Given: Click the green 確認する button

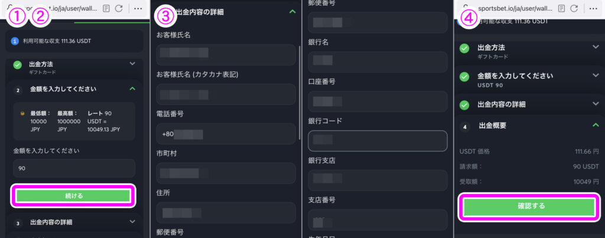Looking at the screenshot, I should tap(531, 206).
